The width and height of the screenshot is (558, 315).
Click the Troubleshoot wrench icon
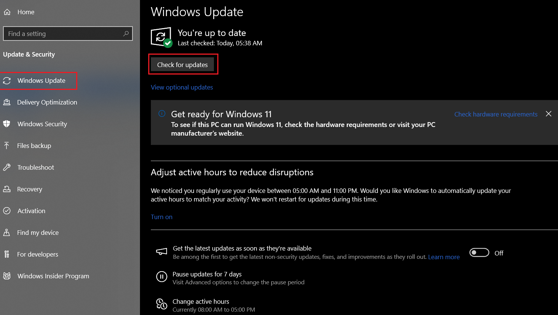click(7, 167)
